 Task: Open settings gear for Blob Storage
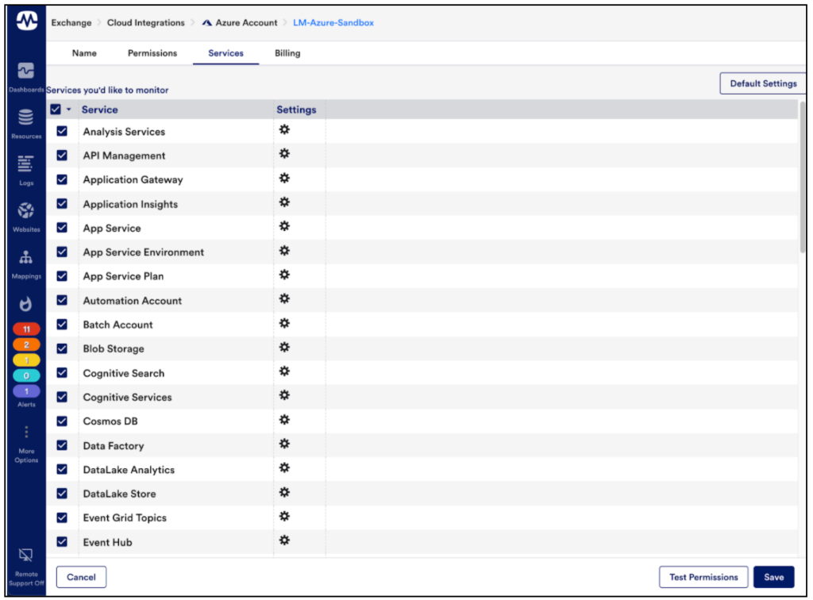(x=284, y=347)
